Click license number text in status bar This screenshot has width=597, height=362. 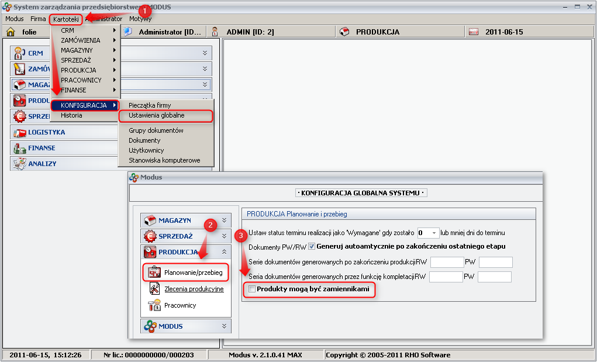point(149,355)
